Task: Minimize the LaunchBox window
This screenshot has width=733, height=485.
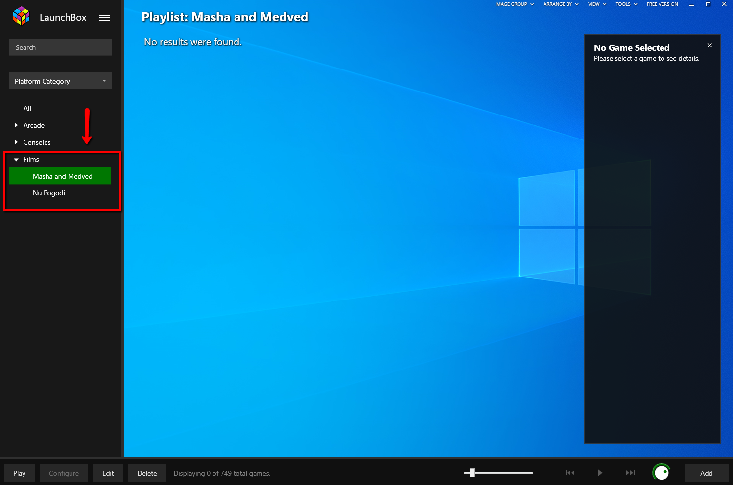Action: [691, 4]
